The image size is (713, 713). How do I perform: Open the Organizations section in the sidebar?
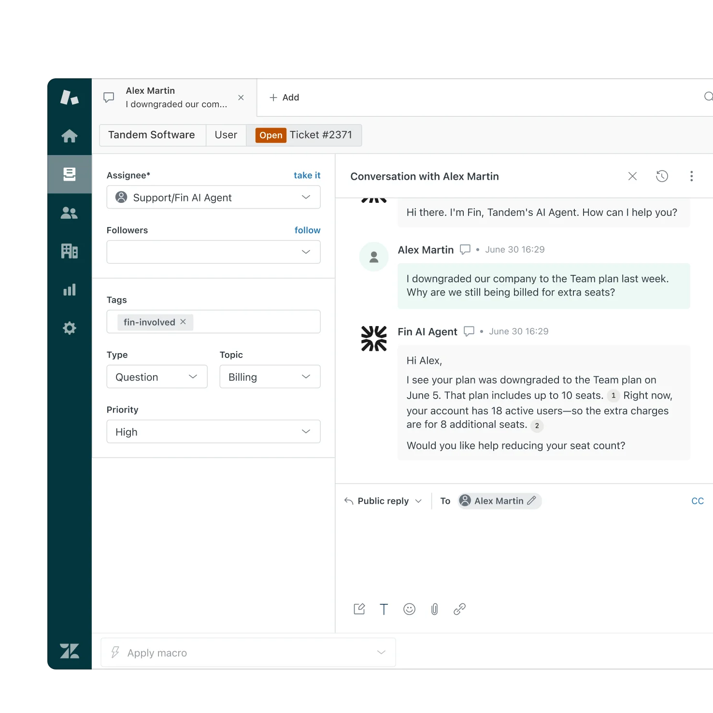coord(69,251)
